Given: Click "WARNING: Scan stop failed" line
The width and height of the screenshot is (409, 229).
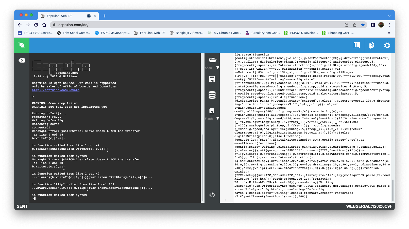Looking at the screenshot, I should pyautogui.click(x=55, y=103).
